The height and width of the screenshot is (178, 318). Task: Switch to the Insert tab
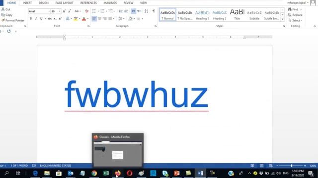point(27,3)
